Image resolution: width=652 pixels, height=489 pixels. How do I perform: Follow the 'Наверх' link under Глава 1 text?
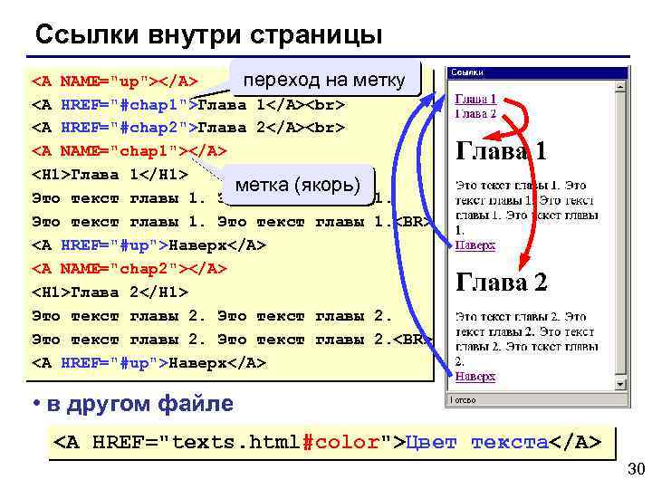pos(475,245)
